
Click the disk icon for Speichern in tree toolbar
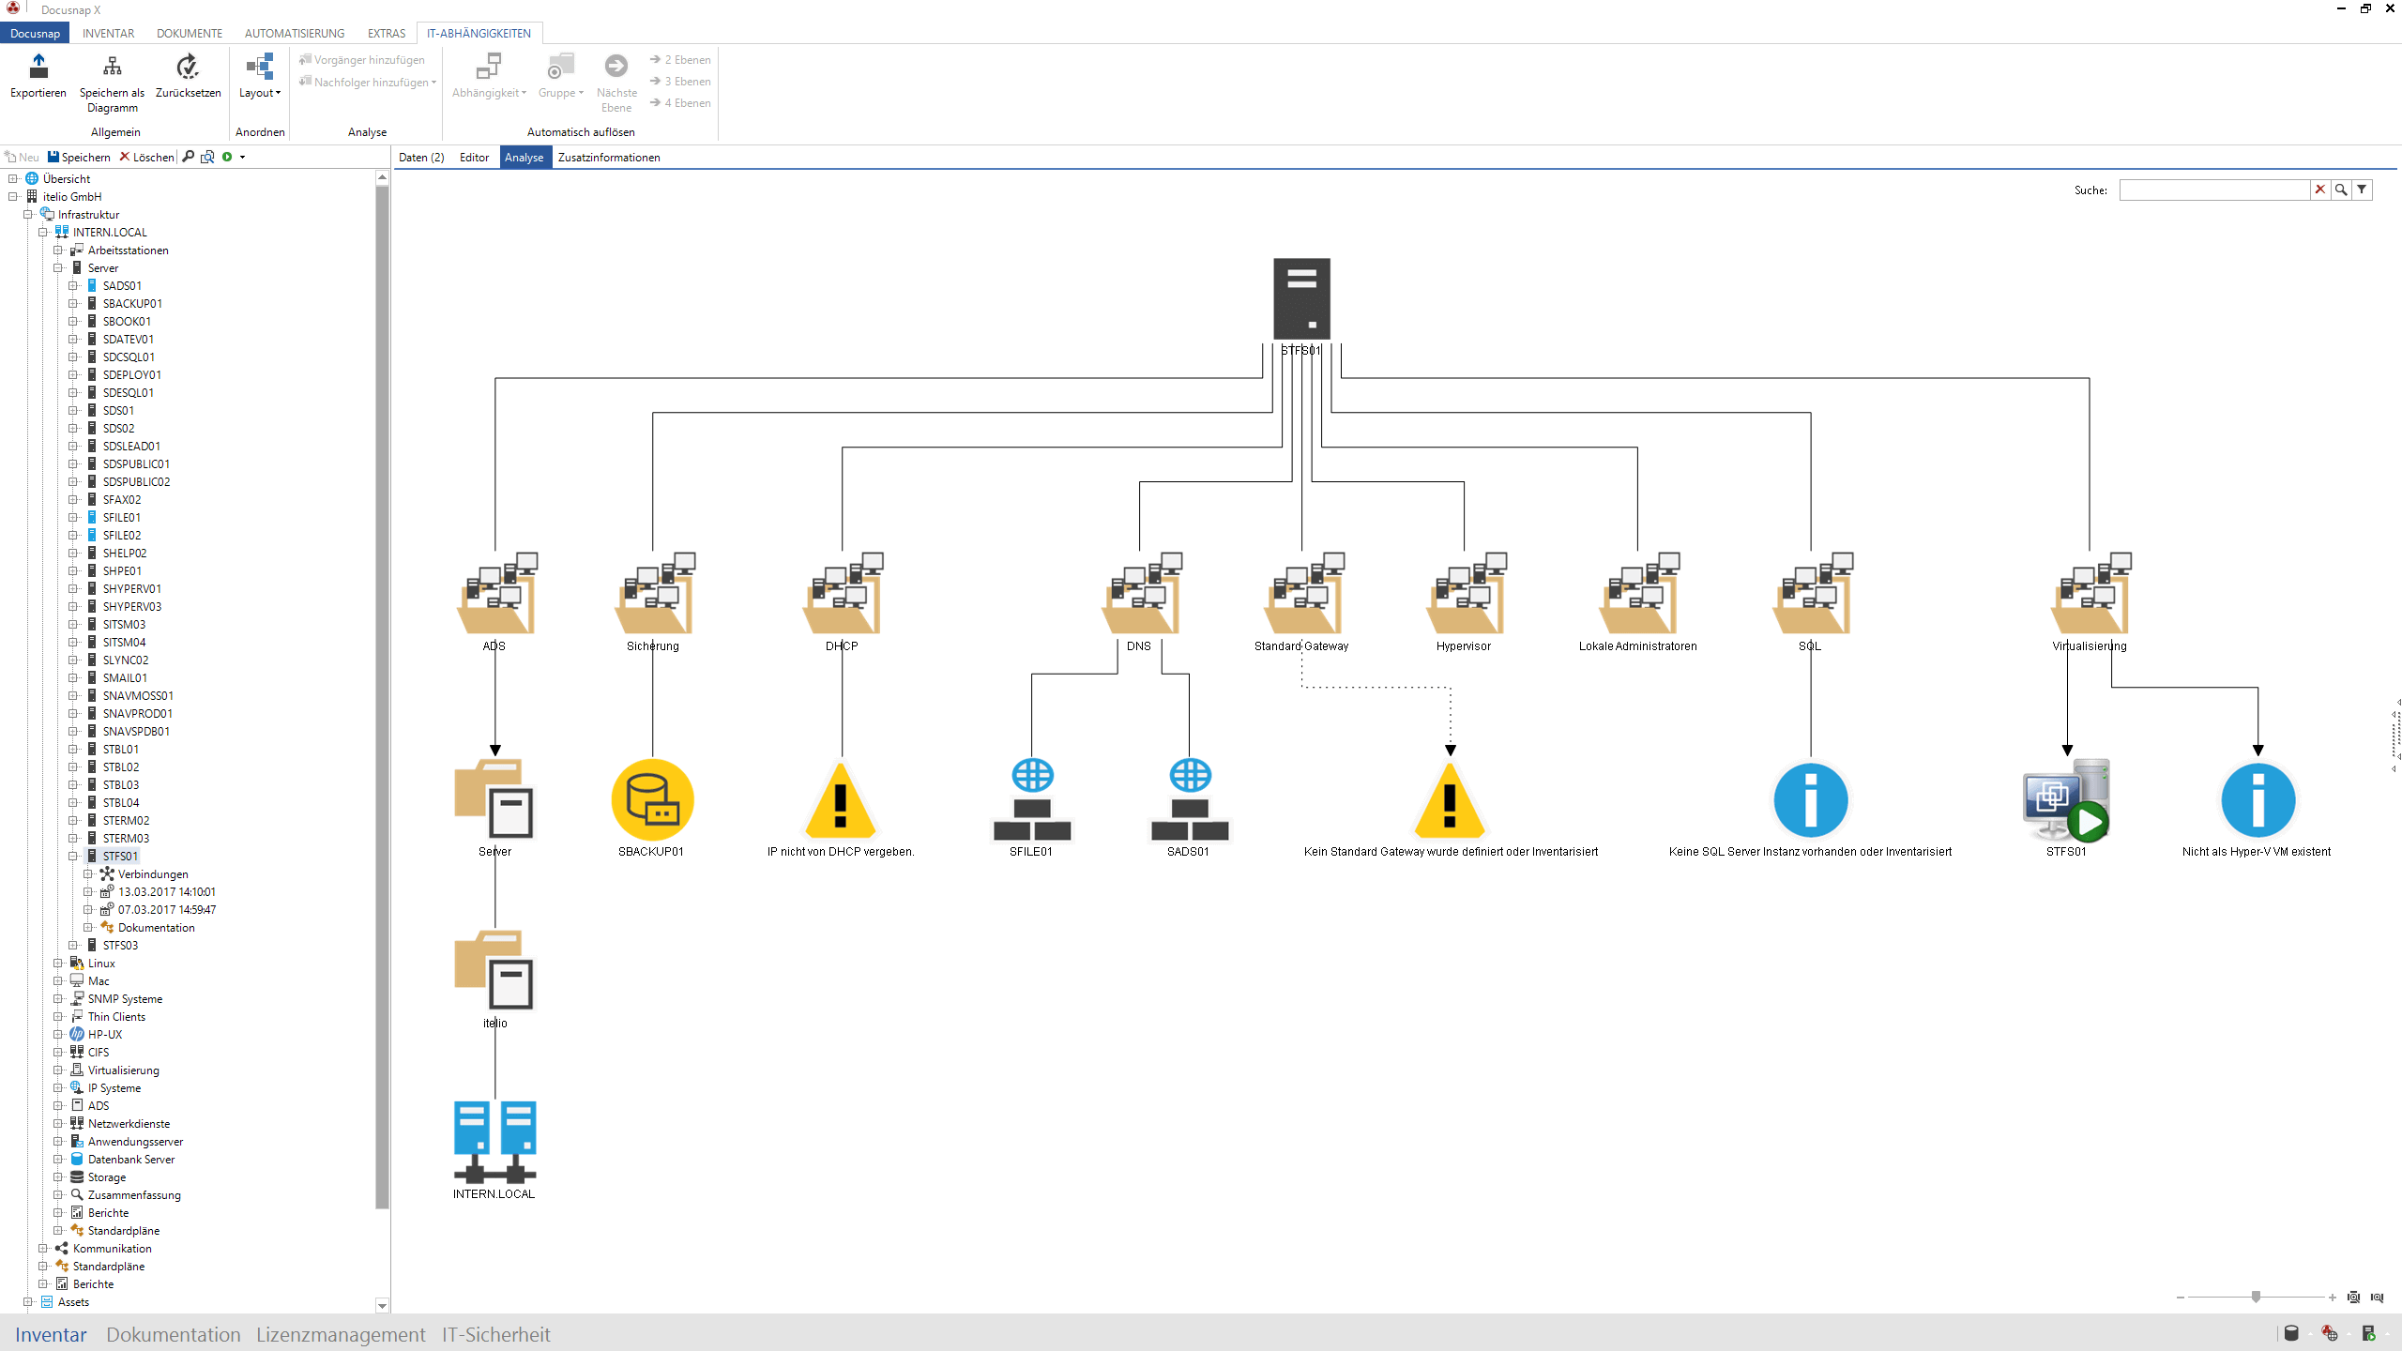coord(53,157)
